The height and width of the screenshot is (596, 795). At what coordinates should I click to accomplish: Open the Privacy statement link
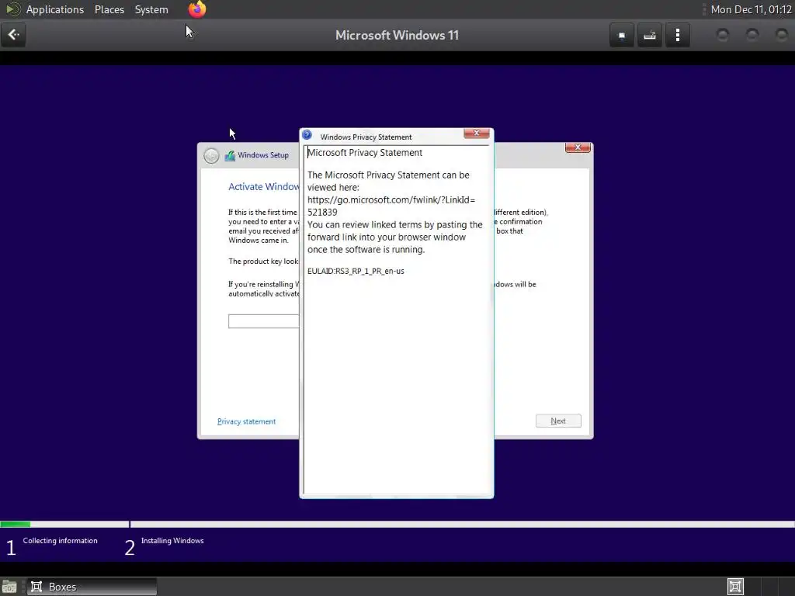click(x=246, y=421)
